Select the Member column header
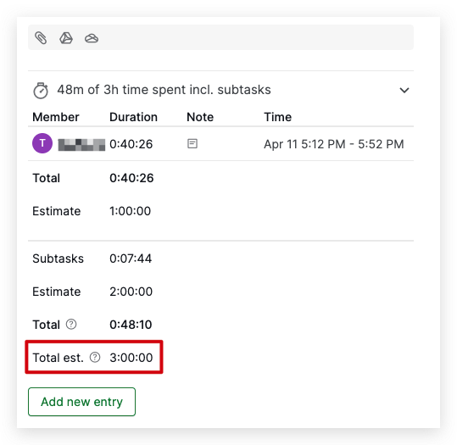This screenshot has height=445, width=457. (x=56, y=117)
